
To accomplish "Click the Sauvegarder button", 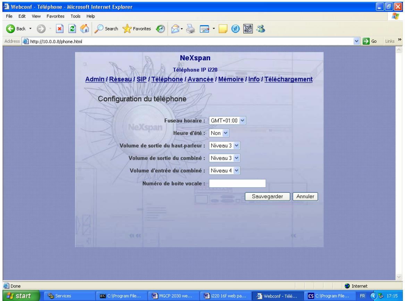I will click(267, 196).
